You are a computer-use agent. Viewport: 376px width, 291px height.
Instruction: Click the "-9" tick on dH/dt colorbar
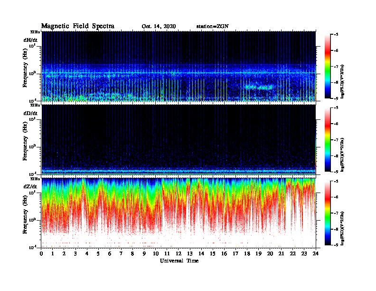(x=336, y=98)
